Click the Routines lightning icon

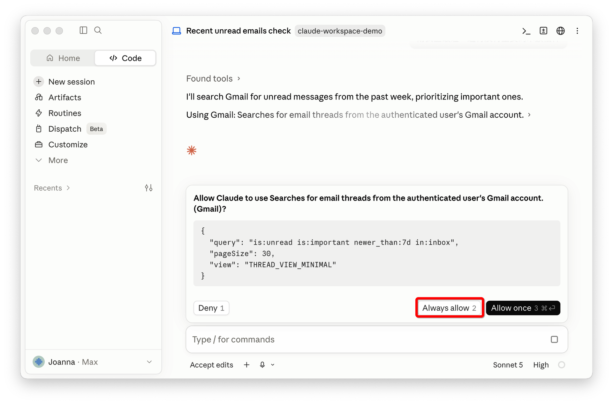[x=39, y=113]
